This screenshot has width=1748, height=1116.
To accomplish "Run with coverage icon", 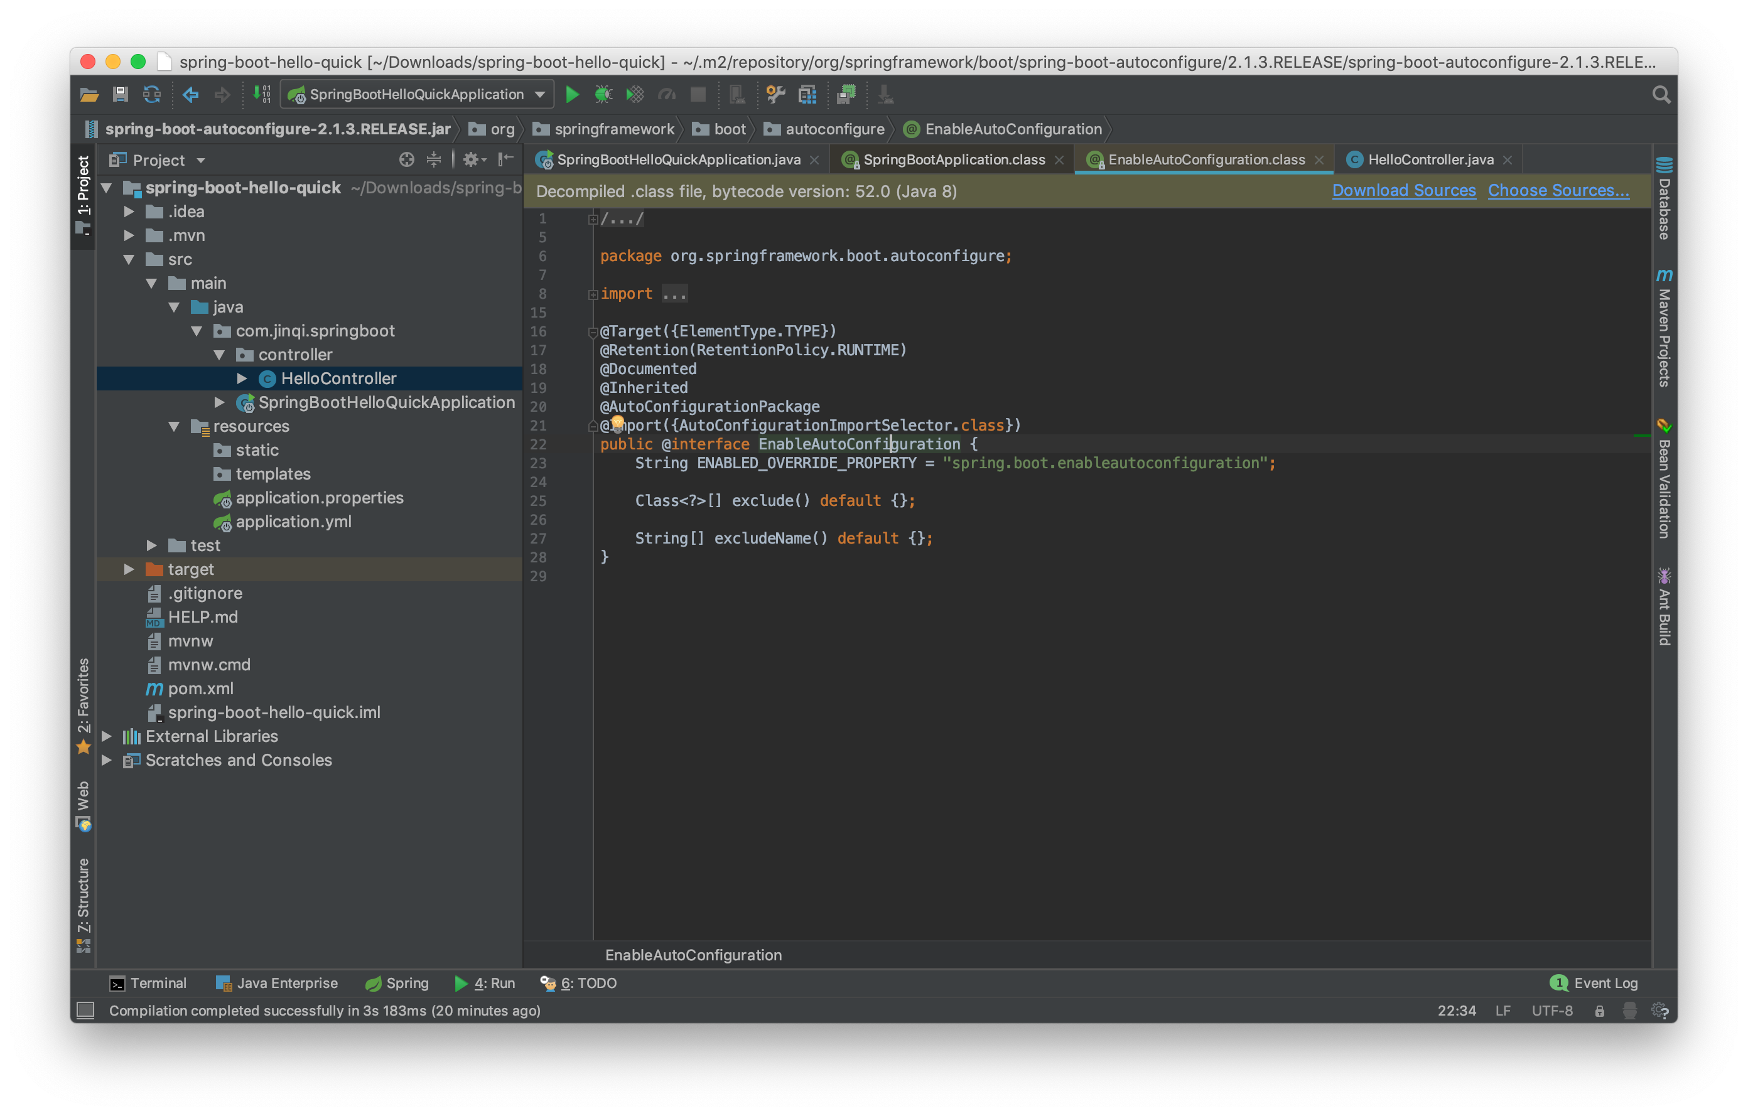I will tap(635, 94).
